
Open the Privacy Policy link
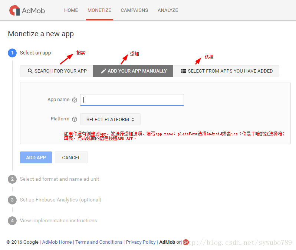click(141, 242)
